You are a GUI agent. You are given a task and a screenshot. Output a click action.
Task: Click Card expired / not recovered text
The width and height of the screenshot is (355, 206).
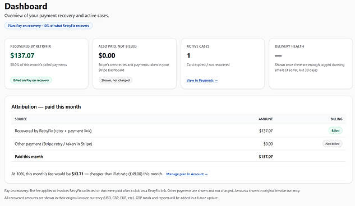click(x=208, y=65)
